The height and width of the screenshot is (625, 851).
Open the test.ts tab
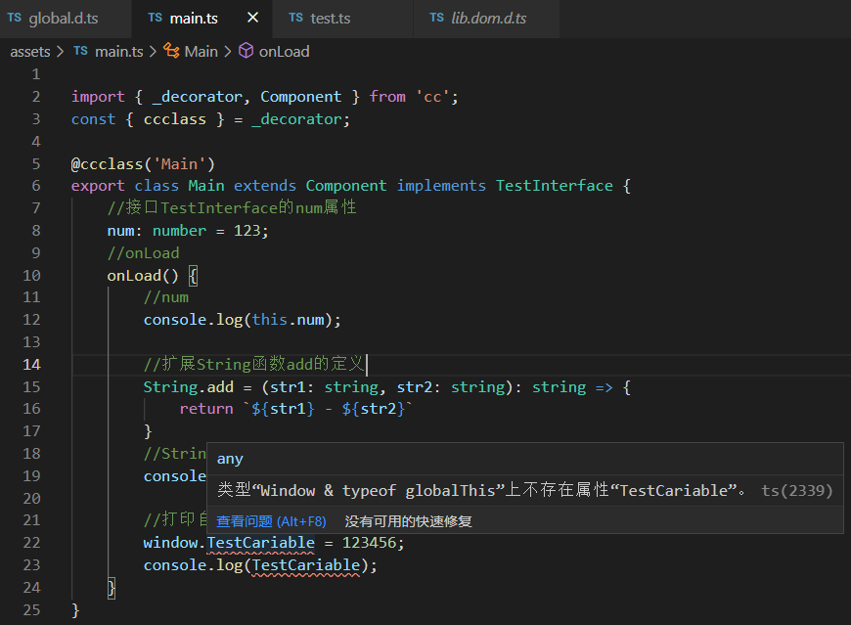(331, 19)
